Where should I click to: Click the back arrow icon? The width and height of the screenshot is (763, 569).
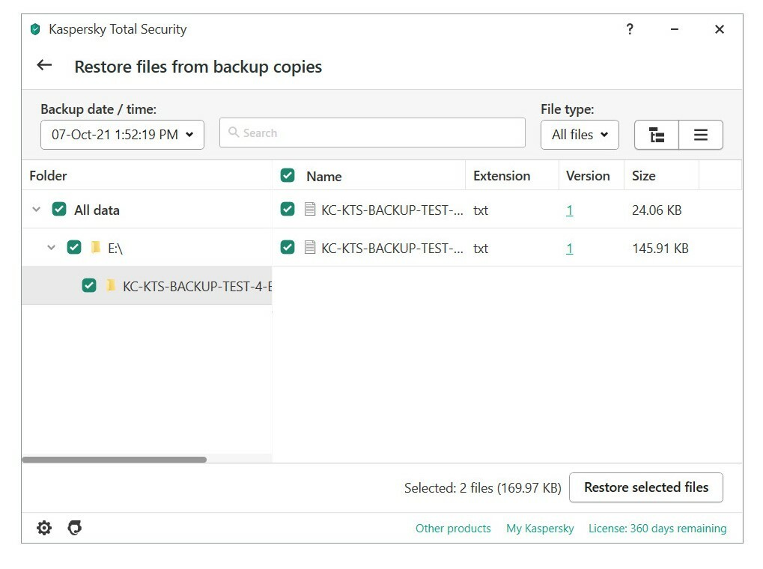pyautogui.click(x=44, y=66)
